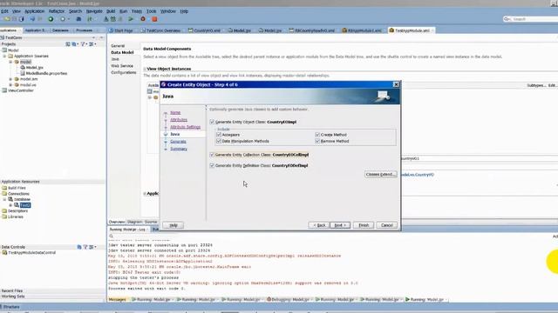
Task: Click the Back button in wizard
Action: pos(319,225)
